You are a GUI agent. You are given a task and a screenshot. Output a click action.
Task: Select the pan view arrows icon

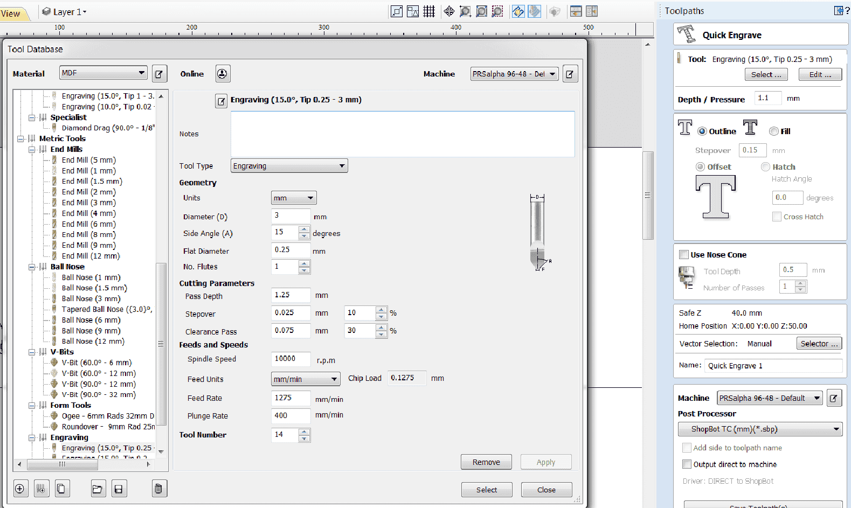pos(449,11)
